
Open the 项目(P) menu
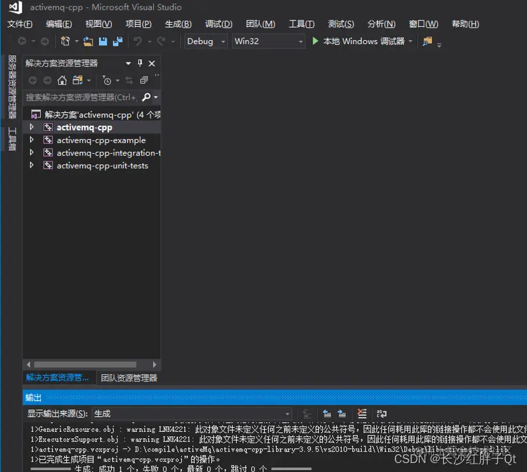138,24
